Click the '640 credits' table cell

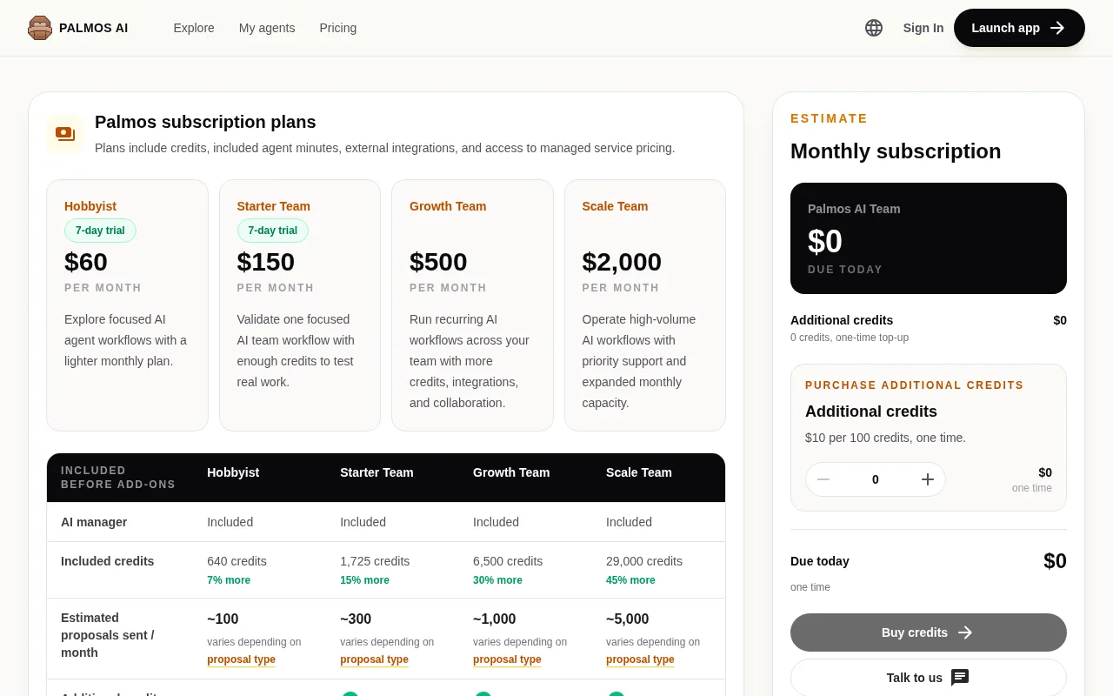pyautogui.click(x=237, y=561)
